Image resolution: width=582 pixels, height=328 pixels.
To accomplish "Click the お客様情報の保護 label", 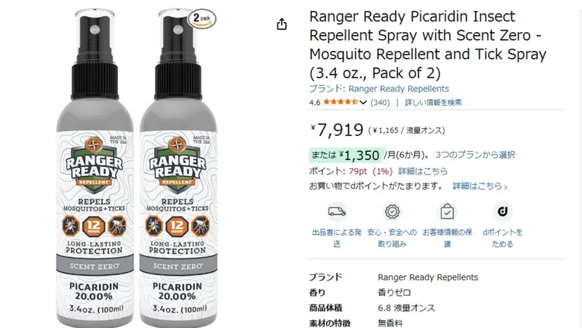I will coord(447,238).
